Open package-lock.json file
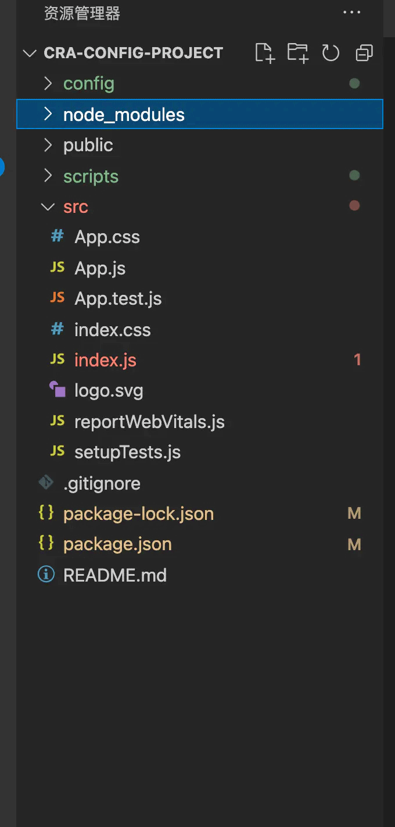395x827 pixels. pos(138,514)
